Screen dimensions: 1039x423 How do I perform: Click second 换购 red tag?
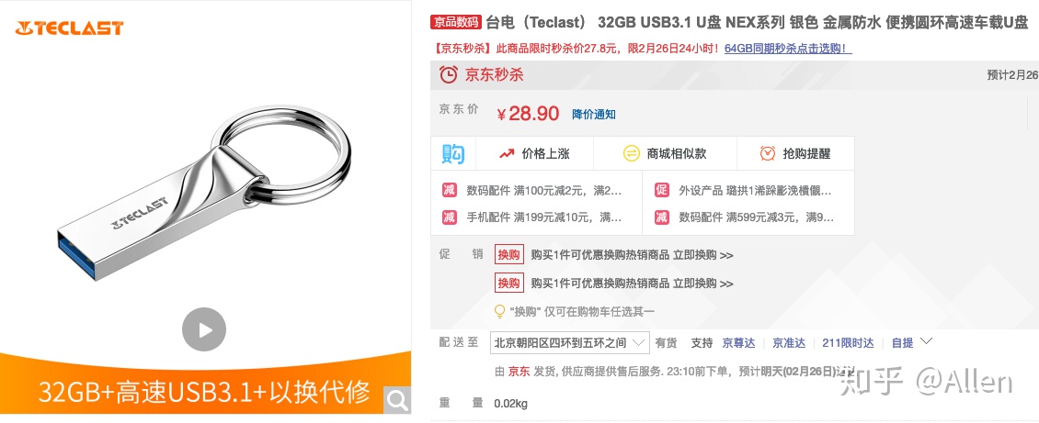(508, 284)
